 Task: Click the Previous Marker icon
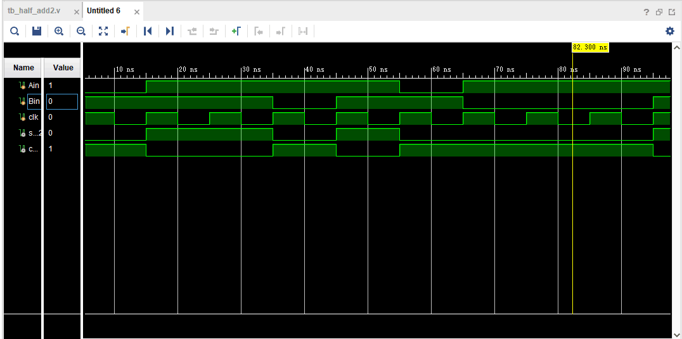pos(259,31)
